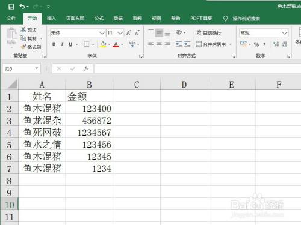Open font color dropdown arrow

(x=122, y=44)
